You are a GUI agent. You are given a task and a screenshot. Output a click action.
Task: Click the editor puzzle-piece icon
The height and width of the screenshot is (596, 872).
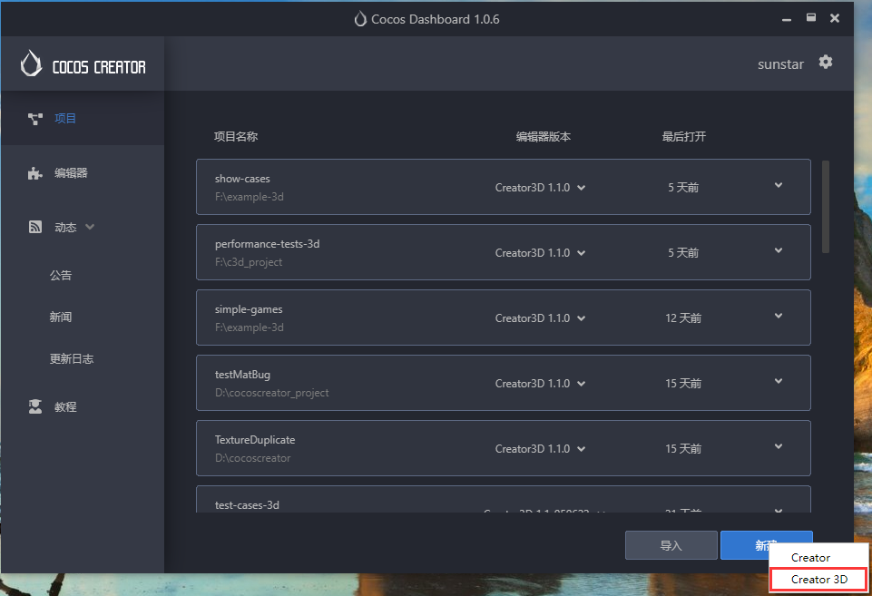point(35,173)
